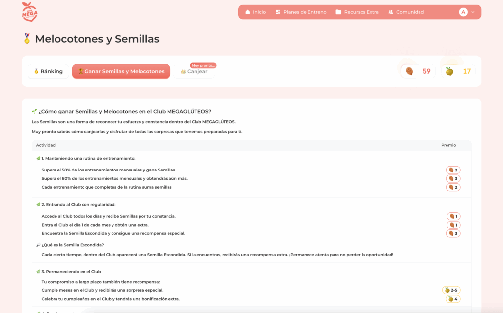Click the Recursos Extra folder icon

click(338, 12)
